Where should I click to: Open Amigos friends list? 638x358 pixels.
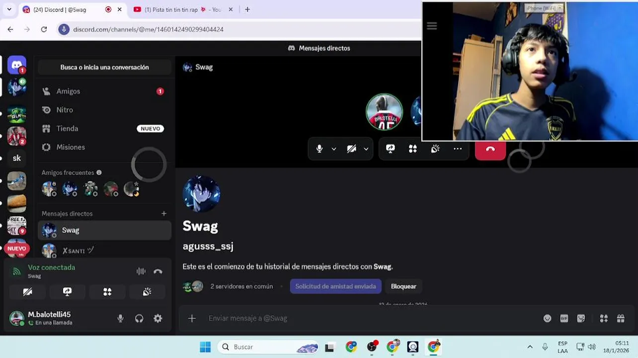pyautogui.click(x=104, y=91)
